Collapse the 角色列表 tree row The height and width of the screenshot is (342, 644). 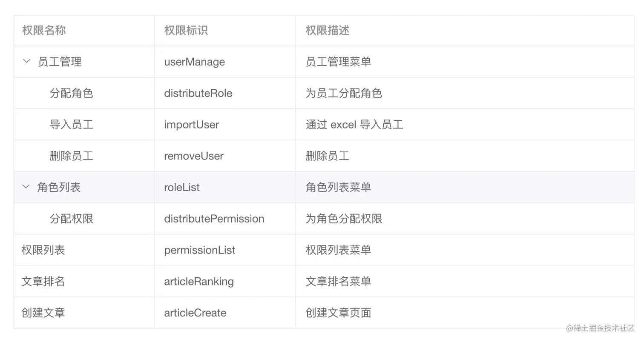pyautogui.click(x=26, y=187)
